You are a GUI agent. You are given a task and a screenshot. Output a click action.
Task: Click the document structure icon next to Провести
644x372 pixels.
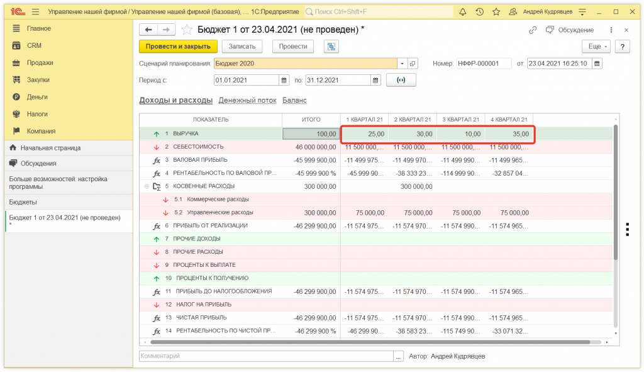pos(331,47)
